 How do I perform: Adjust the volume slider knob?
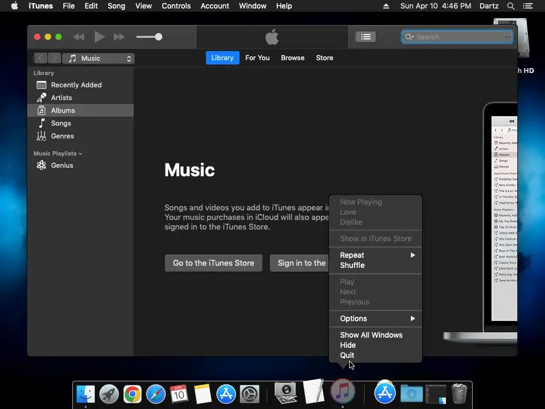[x=159, y=37]
